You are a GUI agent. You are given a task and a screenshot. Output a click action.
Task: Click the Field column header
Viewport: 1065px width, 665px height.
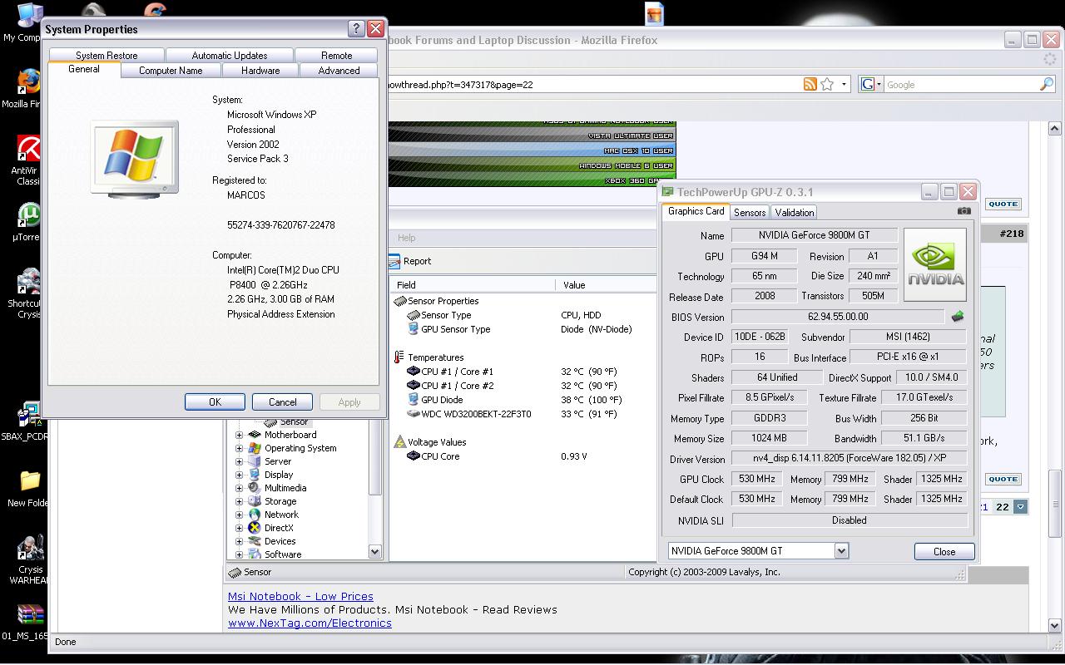pos(473,284)
